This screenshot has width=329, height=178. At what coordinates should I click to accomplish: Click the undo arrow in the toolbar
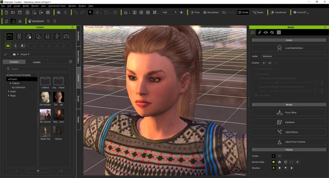point(76,13)
